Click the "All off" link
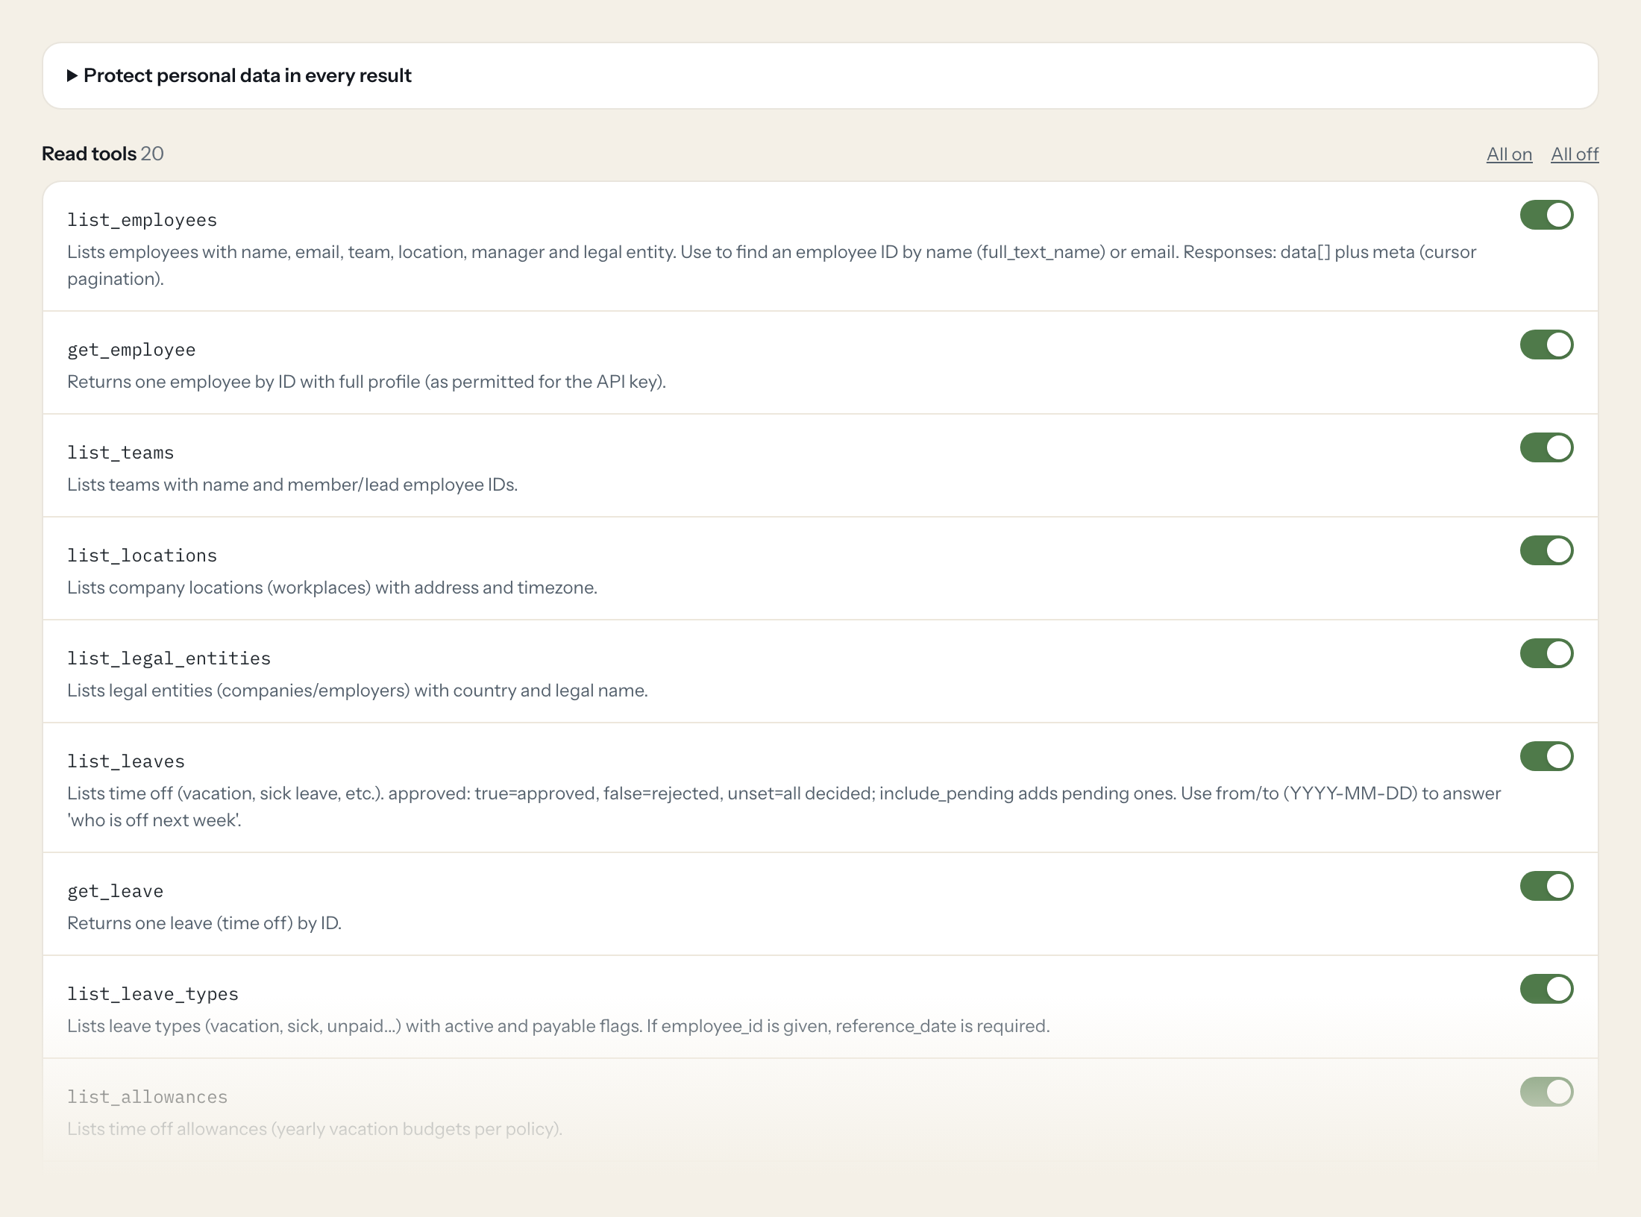1641x1217 pixels. click(1575, 154)
